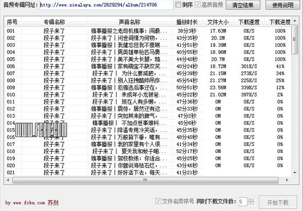Image resolution: width=303 pixels, height=211 pixels.
Task: Click duration 48分40秒
Action: [187, 137]
